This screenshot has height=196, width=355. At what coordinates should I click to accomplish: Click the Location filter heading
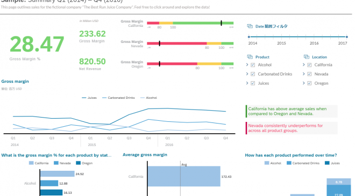pyautogui.click(x=319, y=57)
